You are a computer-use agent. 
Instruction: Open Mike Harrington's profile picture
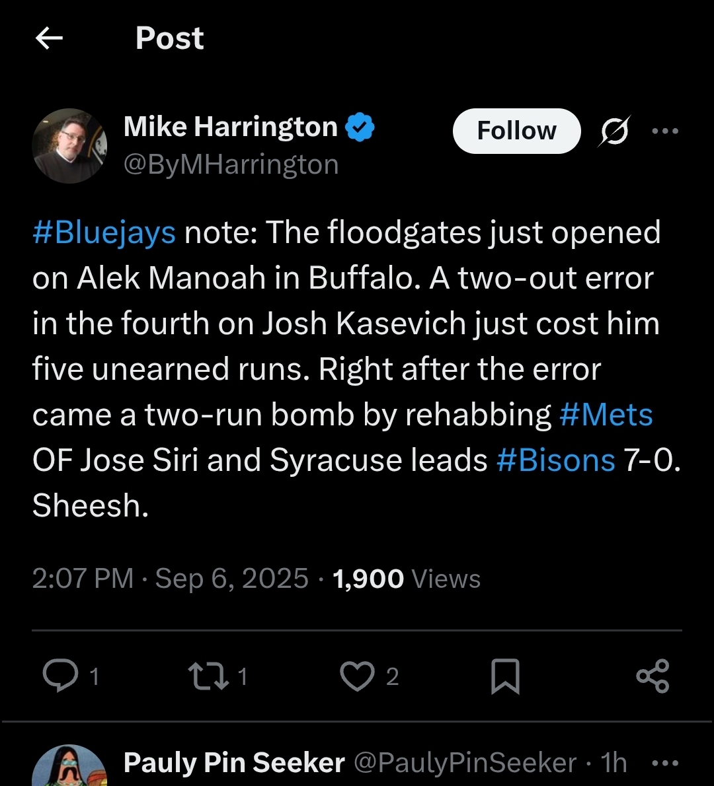click(69, 145)
